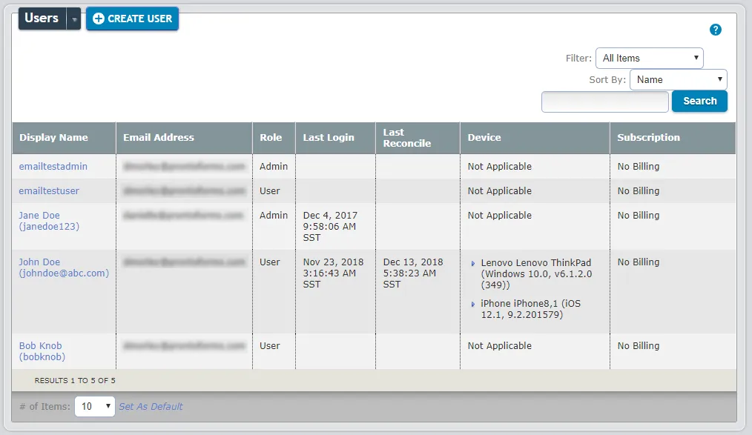Viewport: 752px width, 435px height.
Task: Open the emailtestadmin user link
Action: click(53, 166)
